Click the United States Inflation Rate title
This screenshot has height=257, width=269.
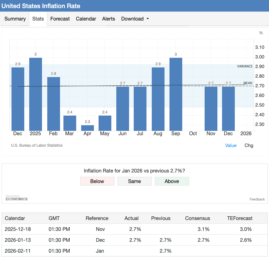pos(41,6)
